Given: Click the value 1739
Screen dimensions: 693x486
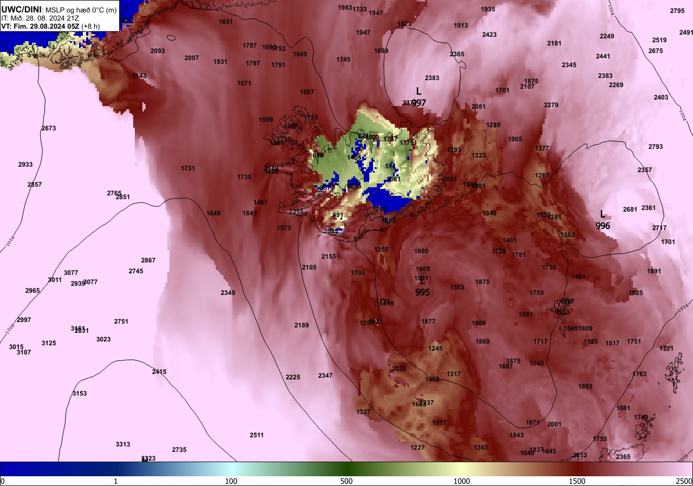Looking at the screenshot, I should (x=244, y=177).
